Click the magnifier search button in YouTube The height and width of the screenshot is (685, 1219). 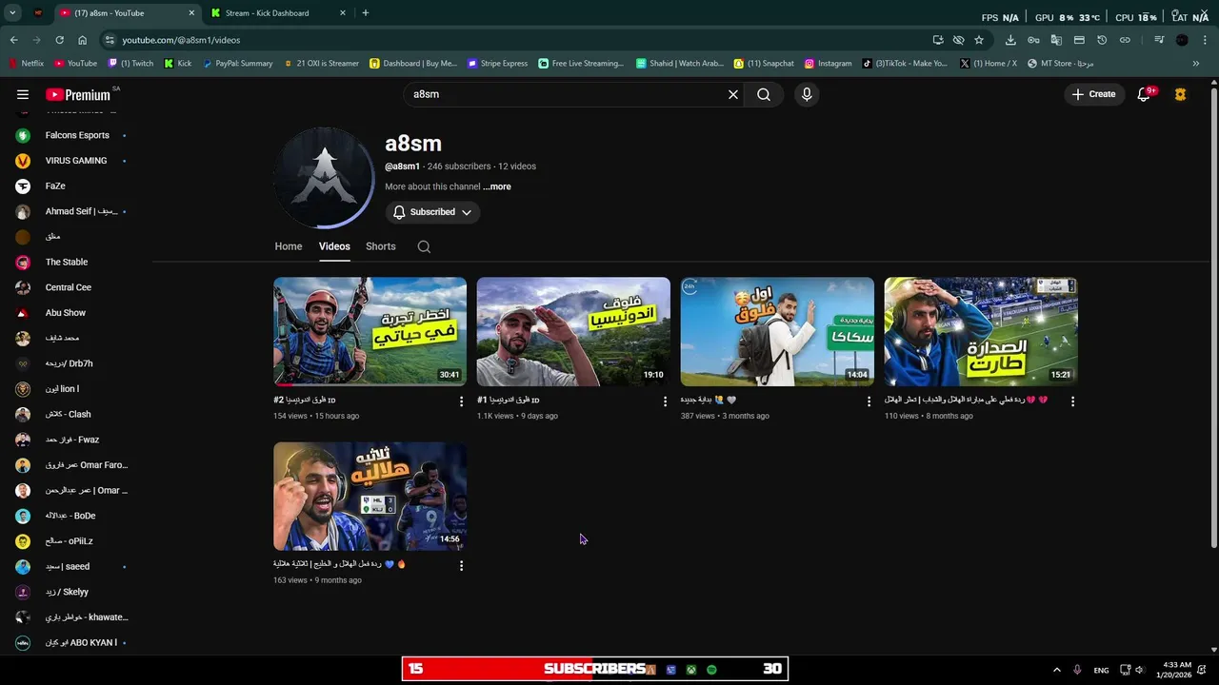[764, 94]
